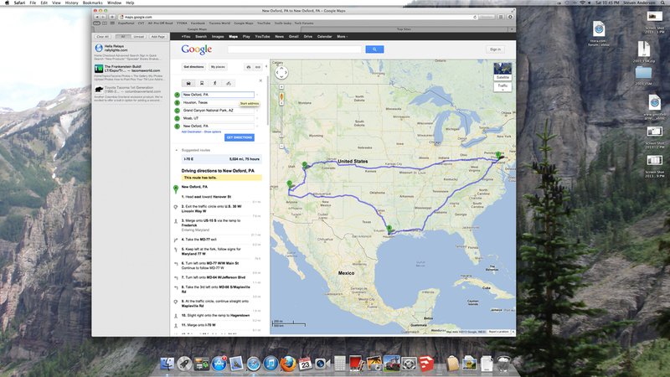The height and width of the screenshot is (377, 670).
Task: Switch map to Satellite view
Action: [502, 71]
